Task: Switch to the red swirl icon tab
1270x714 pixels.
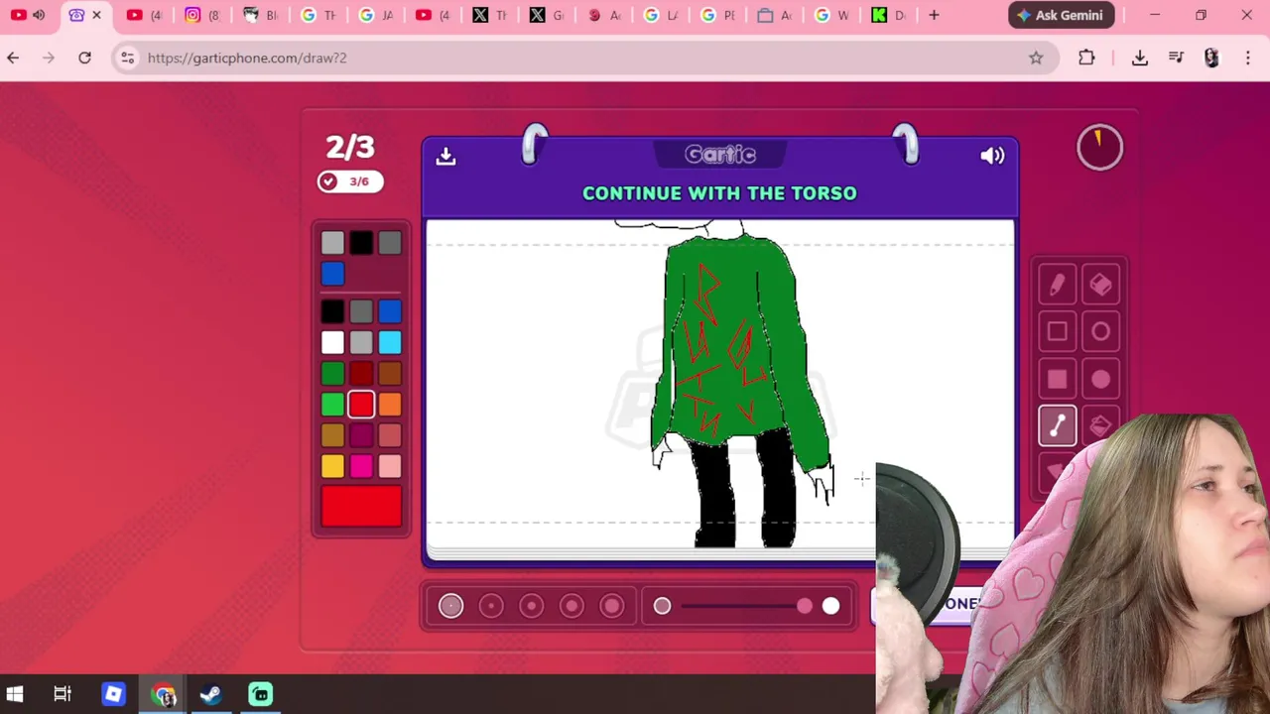Action: (605, 15)
